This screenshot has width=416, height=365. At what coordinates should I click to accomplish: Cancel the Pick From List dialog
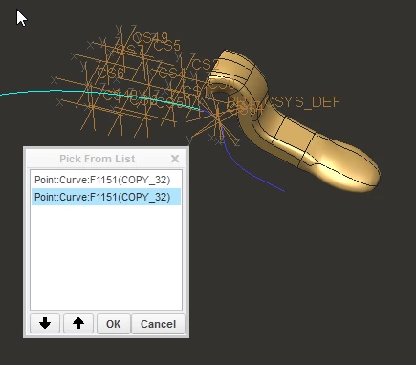[158, 324]
